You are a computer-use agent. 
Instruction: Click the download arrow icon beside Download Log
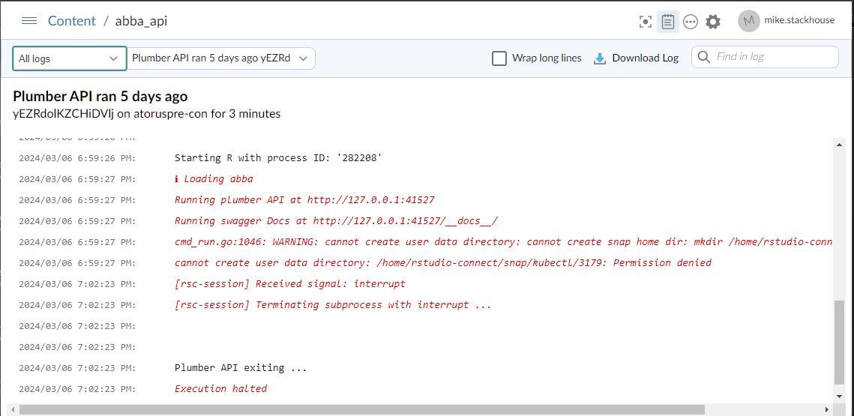coord(600,58)
